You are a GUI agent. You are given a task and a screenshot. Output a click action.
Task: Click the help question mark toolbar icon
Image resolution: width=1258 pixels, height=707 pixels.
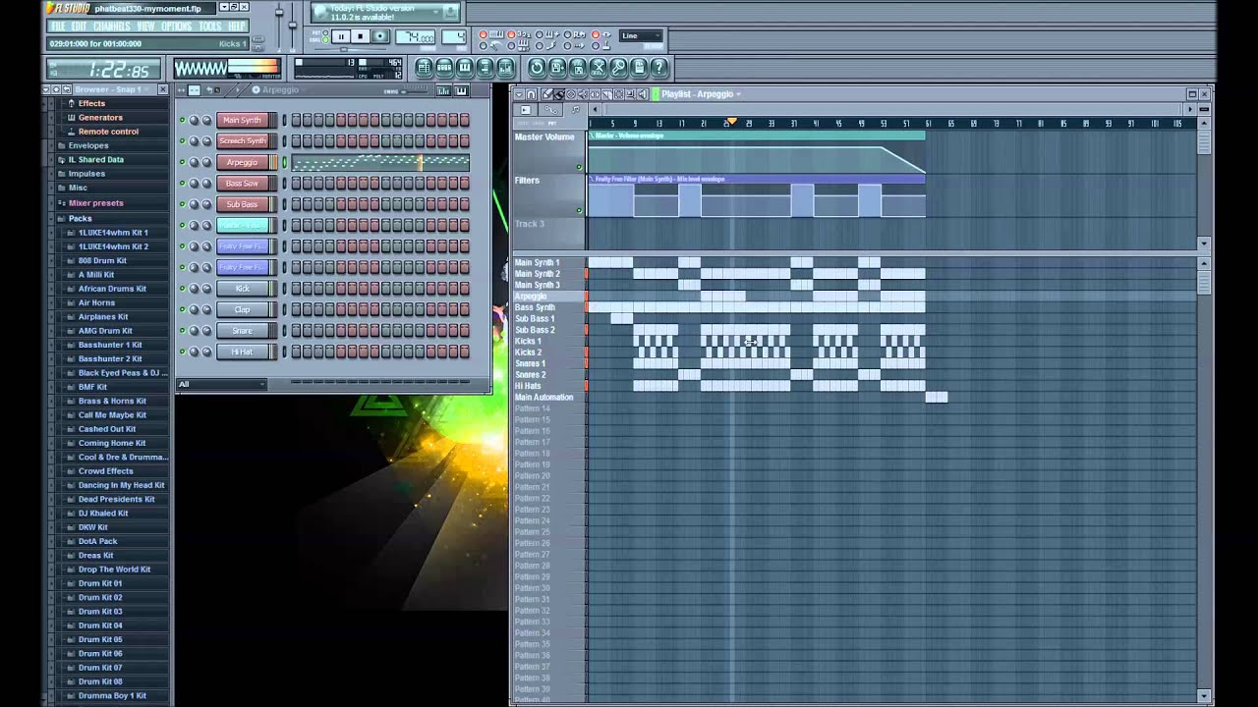click(659, 68)
